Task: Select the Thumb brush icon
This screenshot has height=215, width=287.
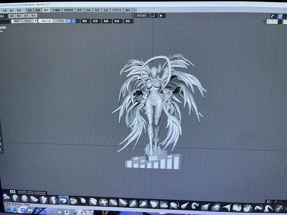Action: coord(237,208)
